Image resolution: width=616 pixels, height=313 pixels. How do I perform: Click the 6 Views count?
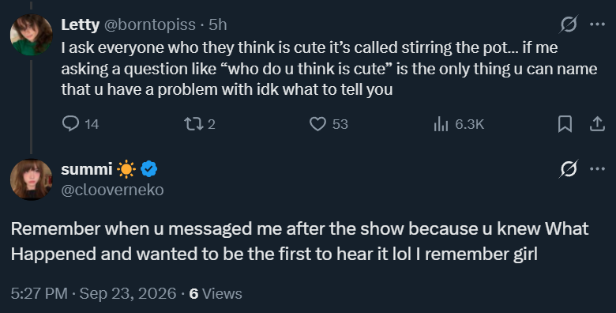point(216,294)
